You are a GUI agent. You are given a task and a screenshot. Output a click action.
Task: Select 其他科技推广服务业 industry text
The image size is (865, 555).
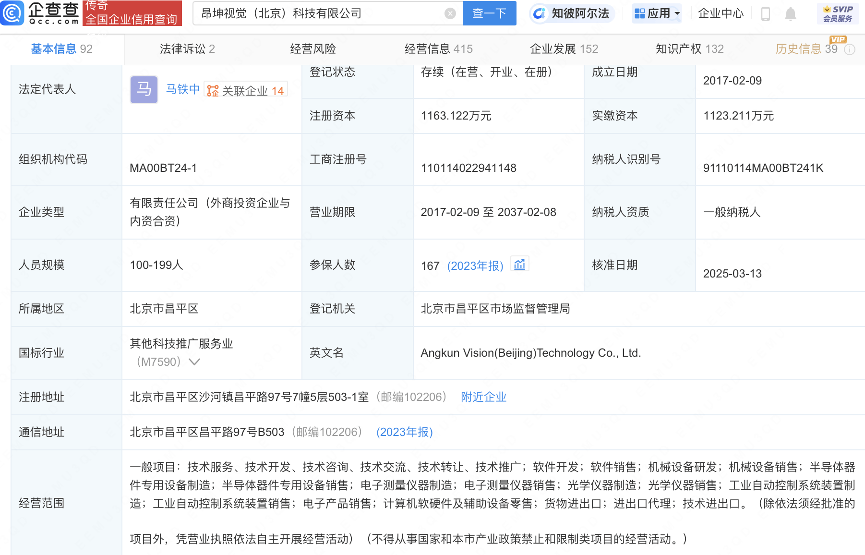click(181, 344)
